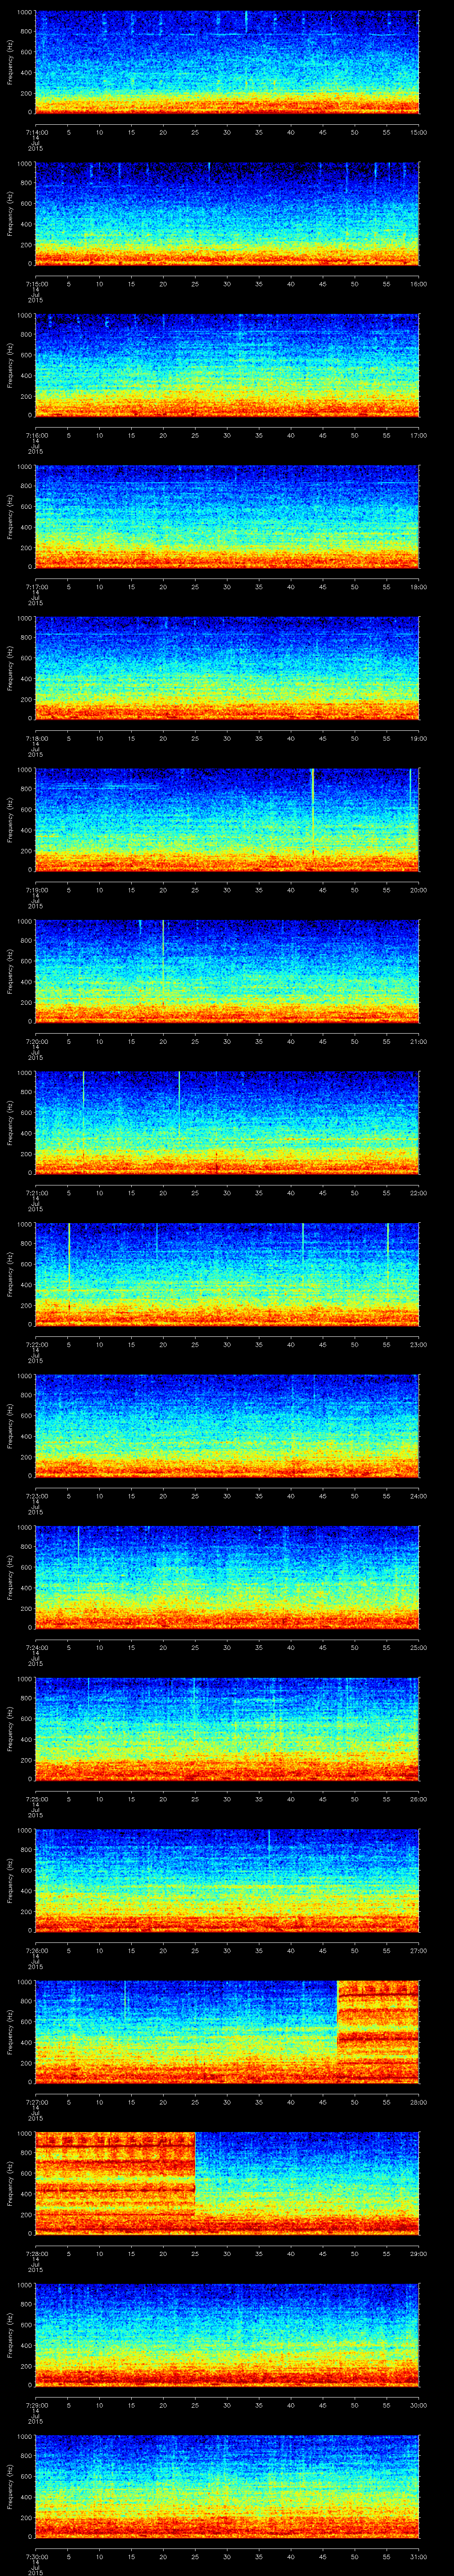Click the 27:00 end time label

(419, 1950)
